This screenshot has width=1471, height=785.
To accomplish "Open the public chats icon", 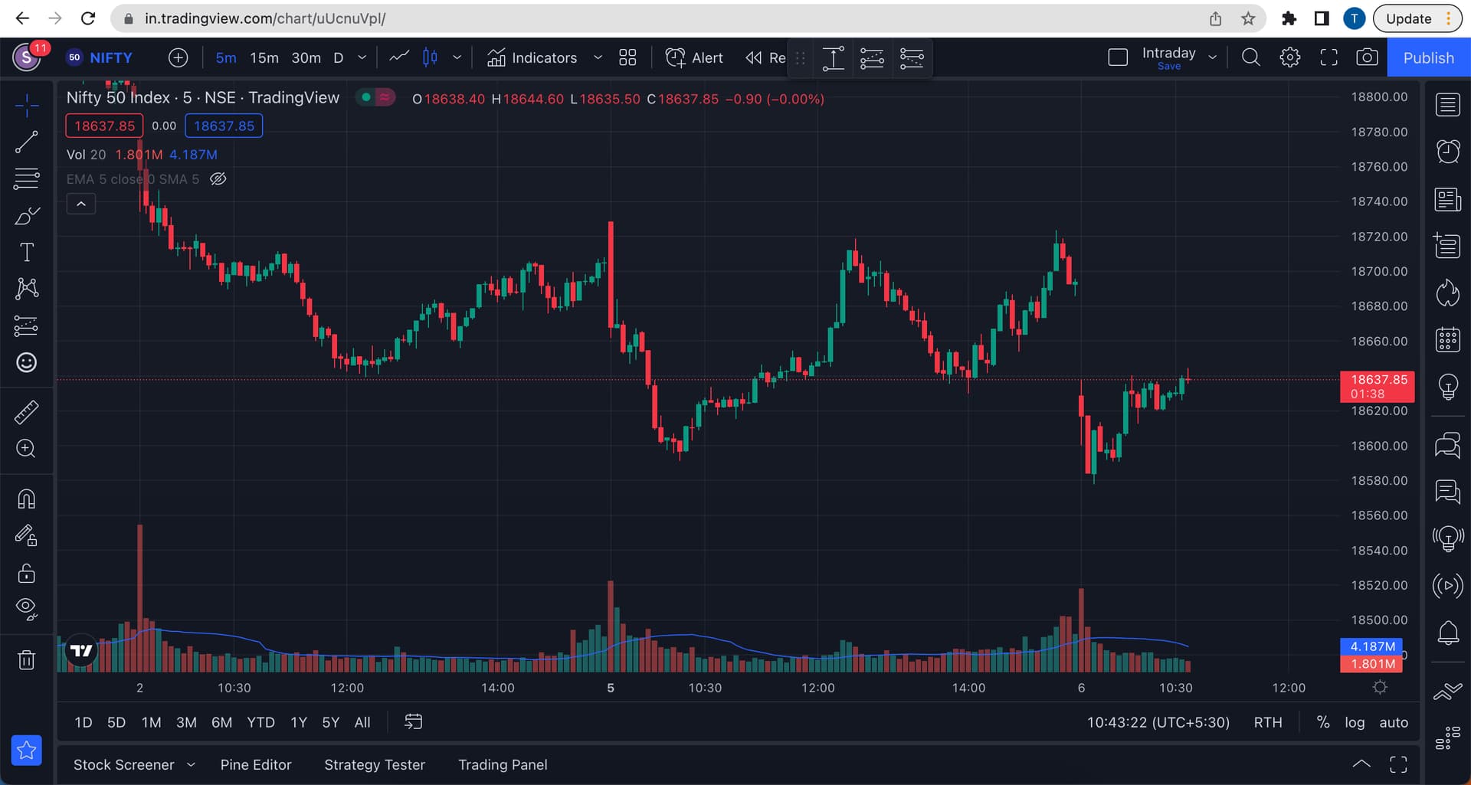I will (1447, 445).
